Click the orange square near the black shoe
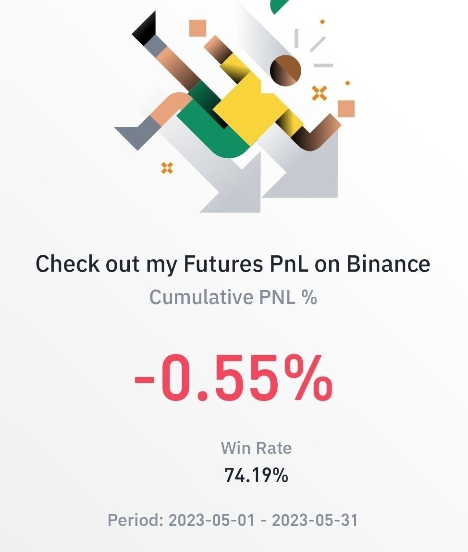The height and width of the screenshot is (552, 468). 197,28
